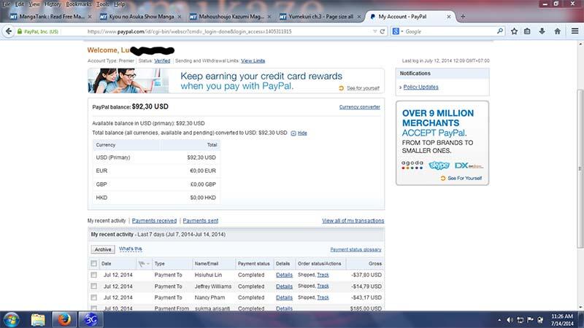Click the Action Center flag icon
This screenshot has width=584, height=328.
(x=531, y=320)
